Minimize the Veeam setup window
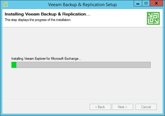Viewport: 165px width, 116px height. 138,3
